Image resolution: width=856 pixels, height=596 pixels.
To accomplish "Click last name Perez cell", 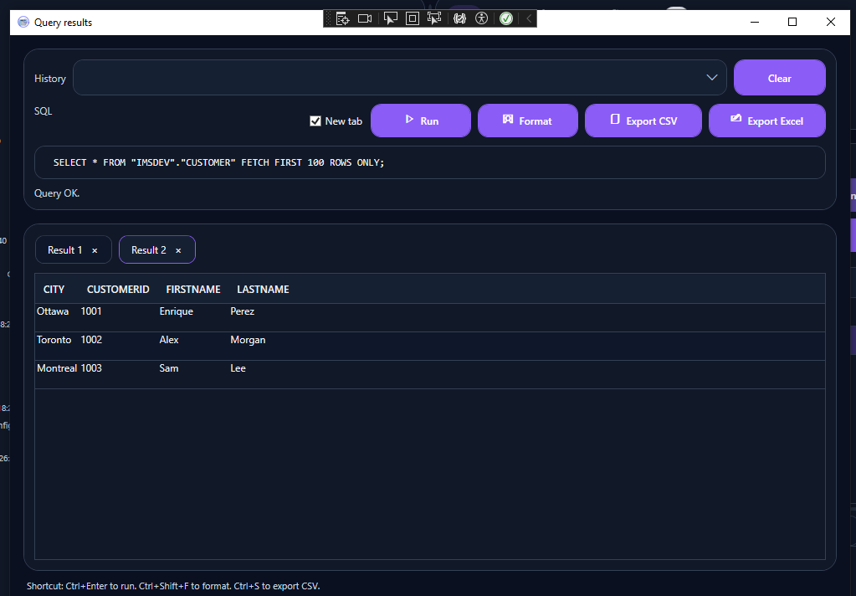I will [243, 311].
